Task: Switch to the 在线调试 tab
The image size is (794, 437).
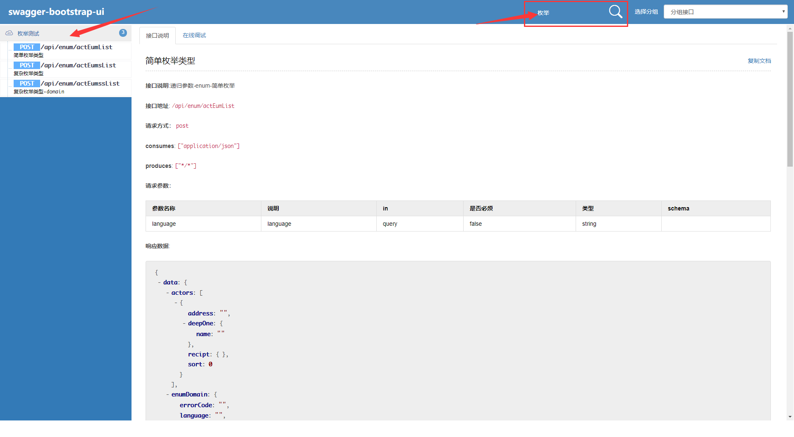Action: pos(194,36)
